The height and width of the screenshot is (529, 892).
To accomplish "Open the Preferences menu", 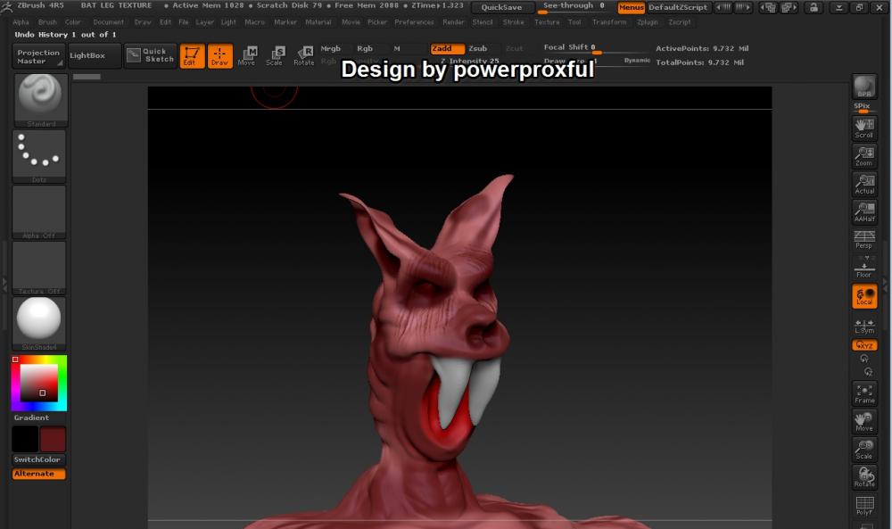I will tap(414, 22).
